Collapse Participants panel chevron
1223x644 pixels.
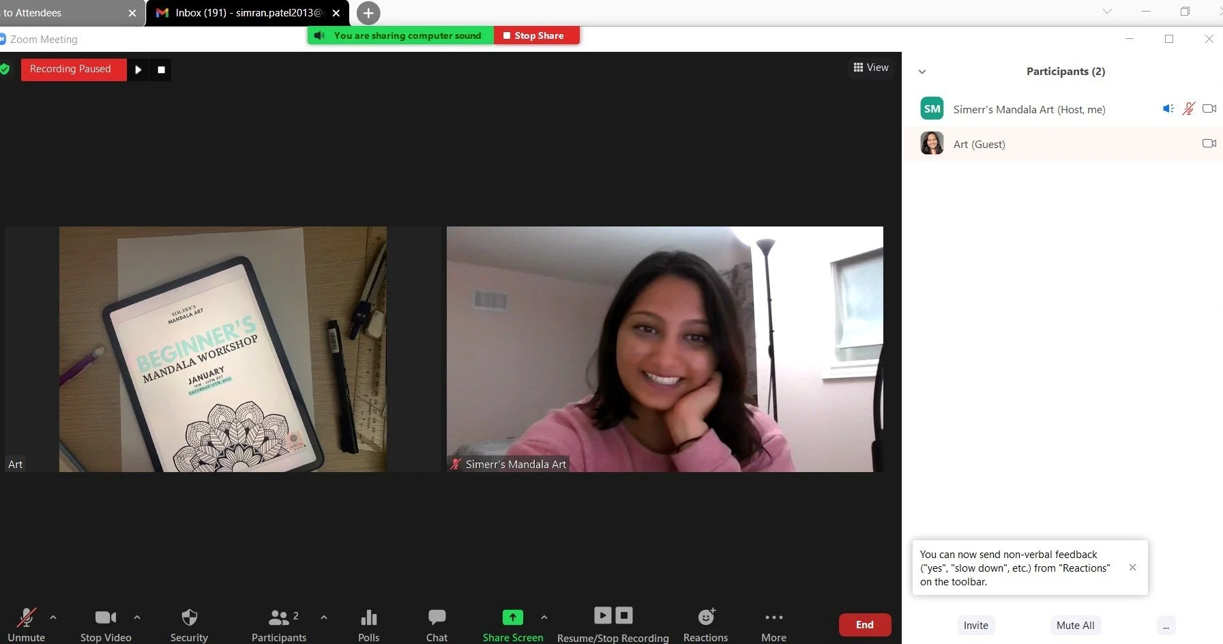pyautogui.click(x=922, y=72)
